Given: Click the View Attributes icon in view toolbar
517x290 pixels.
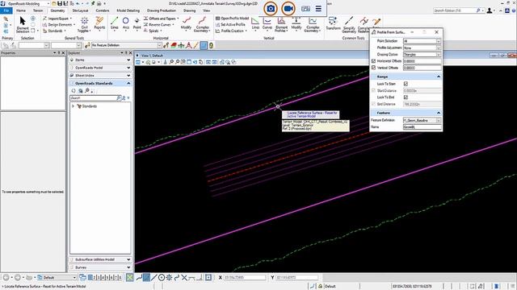Looking at the screenshot, I should tap(138, 62).
